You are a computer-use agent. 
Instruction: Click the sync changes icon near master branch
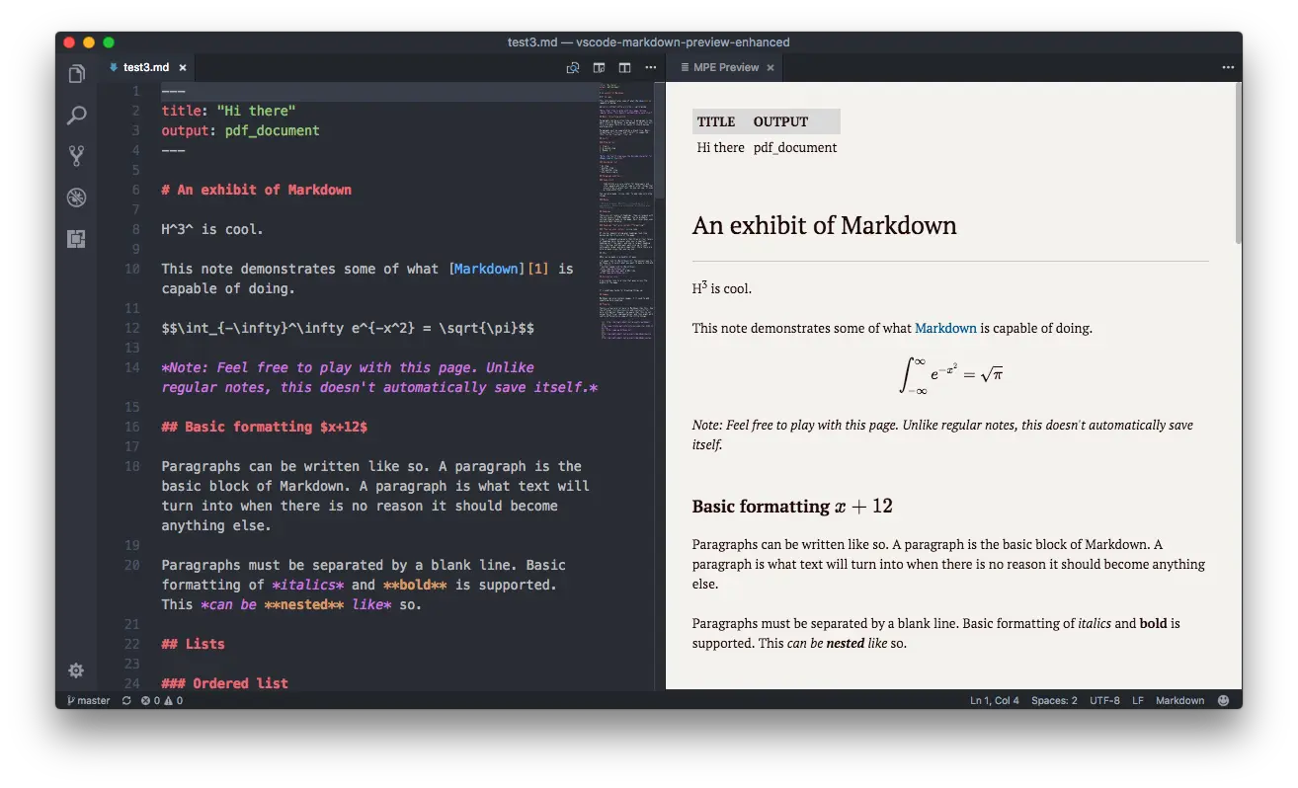[x=126, y=700]
